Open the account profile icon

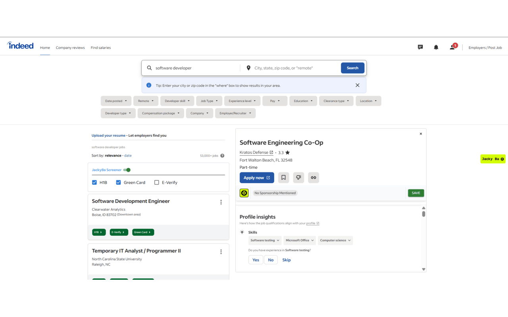click(x=452, y=47)
